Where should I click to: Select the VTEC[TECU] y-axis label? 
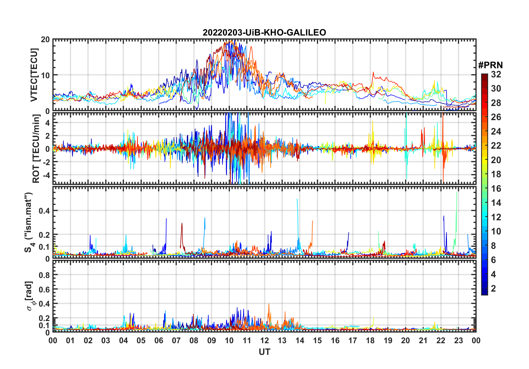pyautogui.click(x=34, y=75)
